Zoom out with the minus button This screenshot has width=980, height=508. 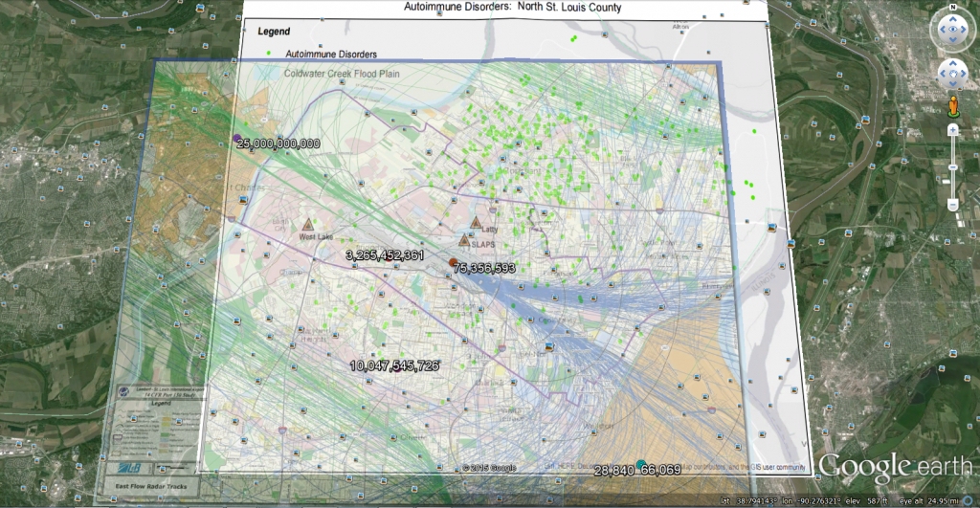pos(952,205)
